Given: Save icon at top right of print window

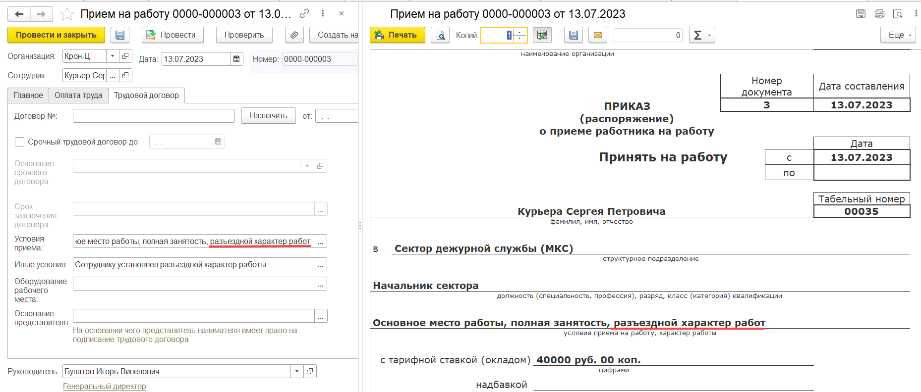Looking at the screenshot, I should 861,14.
